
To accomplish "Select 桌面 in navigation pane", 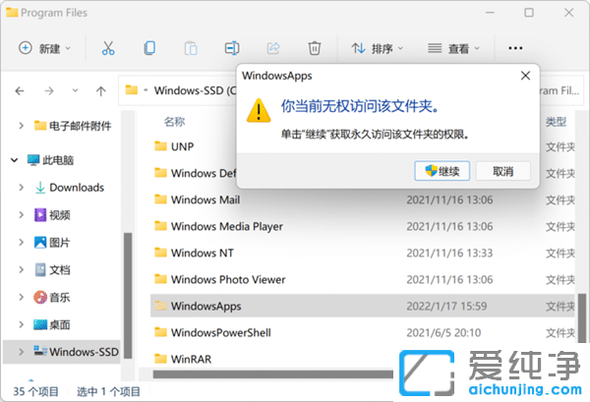I will click(x=52, y=324).
